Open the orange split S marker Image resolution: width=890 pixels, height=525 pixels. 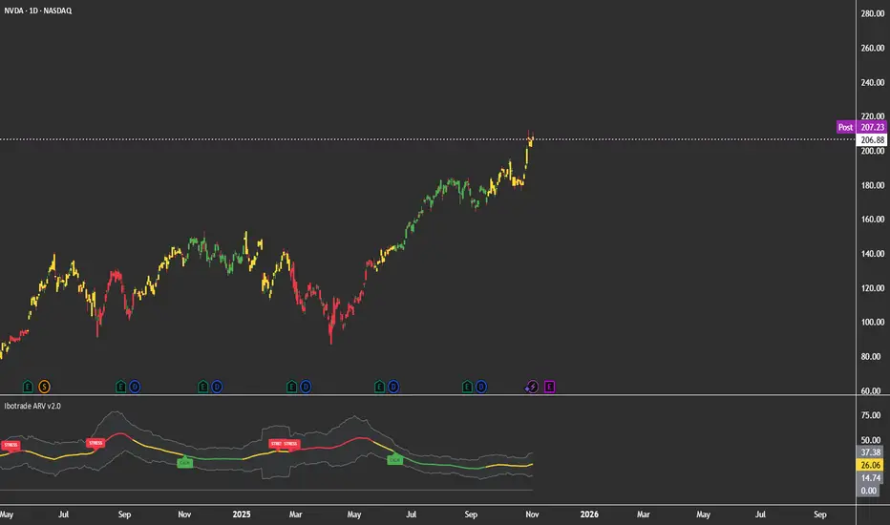[x=44, y=388]
